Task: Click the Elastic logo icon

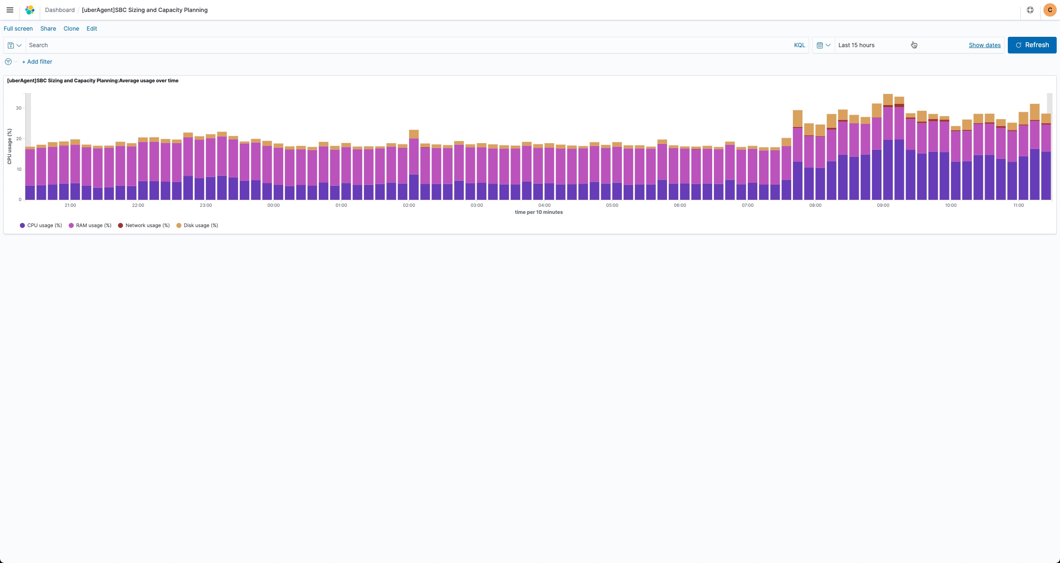Action: point(30,10)
